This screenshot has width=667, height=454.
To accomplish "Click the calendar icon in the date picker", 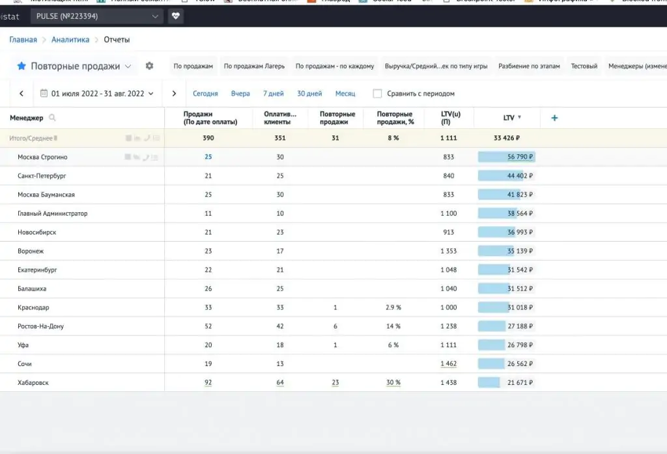I will click(44, 92).
